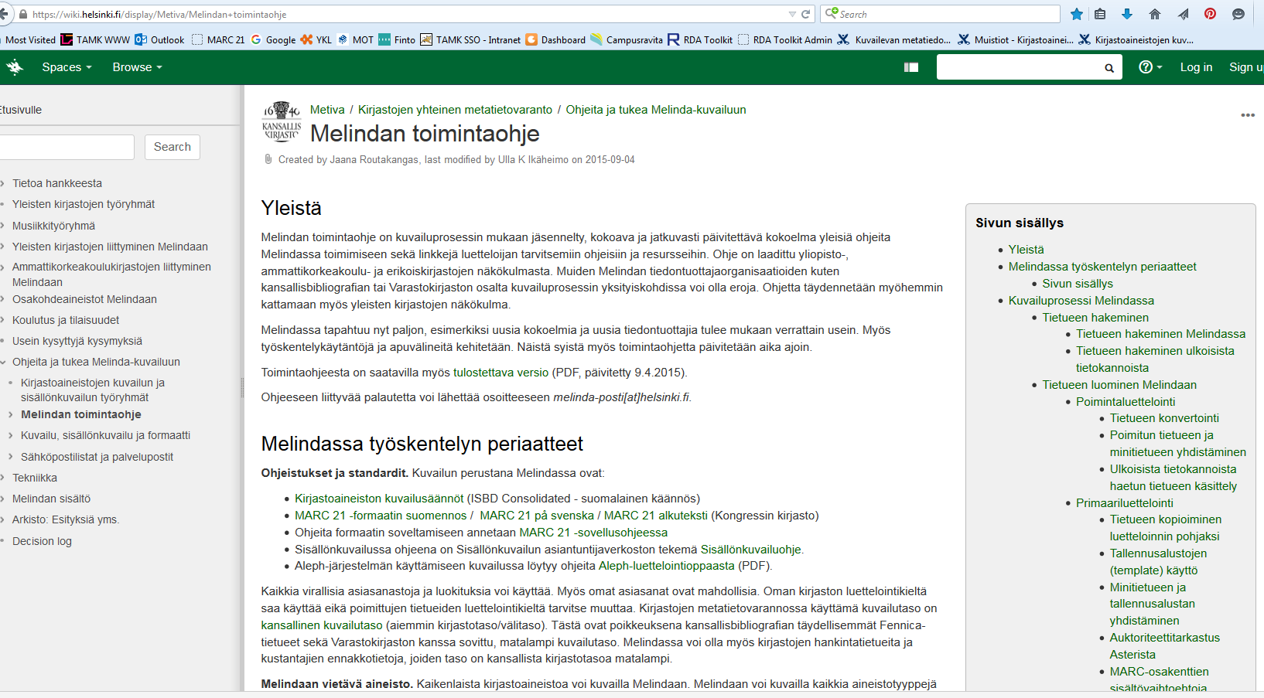Open the MARC 21 bookmark
The image size is (1264, 698).
click(x=218, y=39)
